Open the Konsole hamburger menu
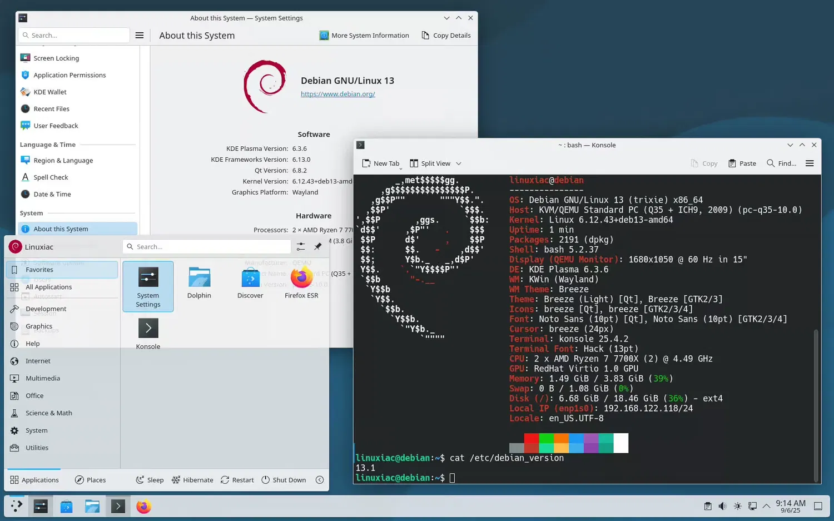This screenshot has width=834, height=521. pyautogui.click(x=810, y=163)
